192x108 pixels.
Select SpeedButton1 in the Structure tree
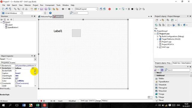click(x=13, y=27)
